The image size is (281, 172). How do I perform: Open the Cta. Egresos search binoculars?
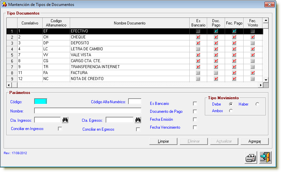pyautogui.click(x=138, y=120)
